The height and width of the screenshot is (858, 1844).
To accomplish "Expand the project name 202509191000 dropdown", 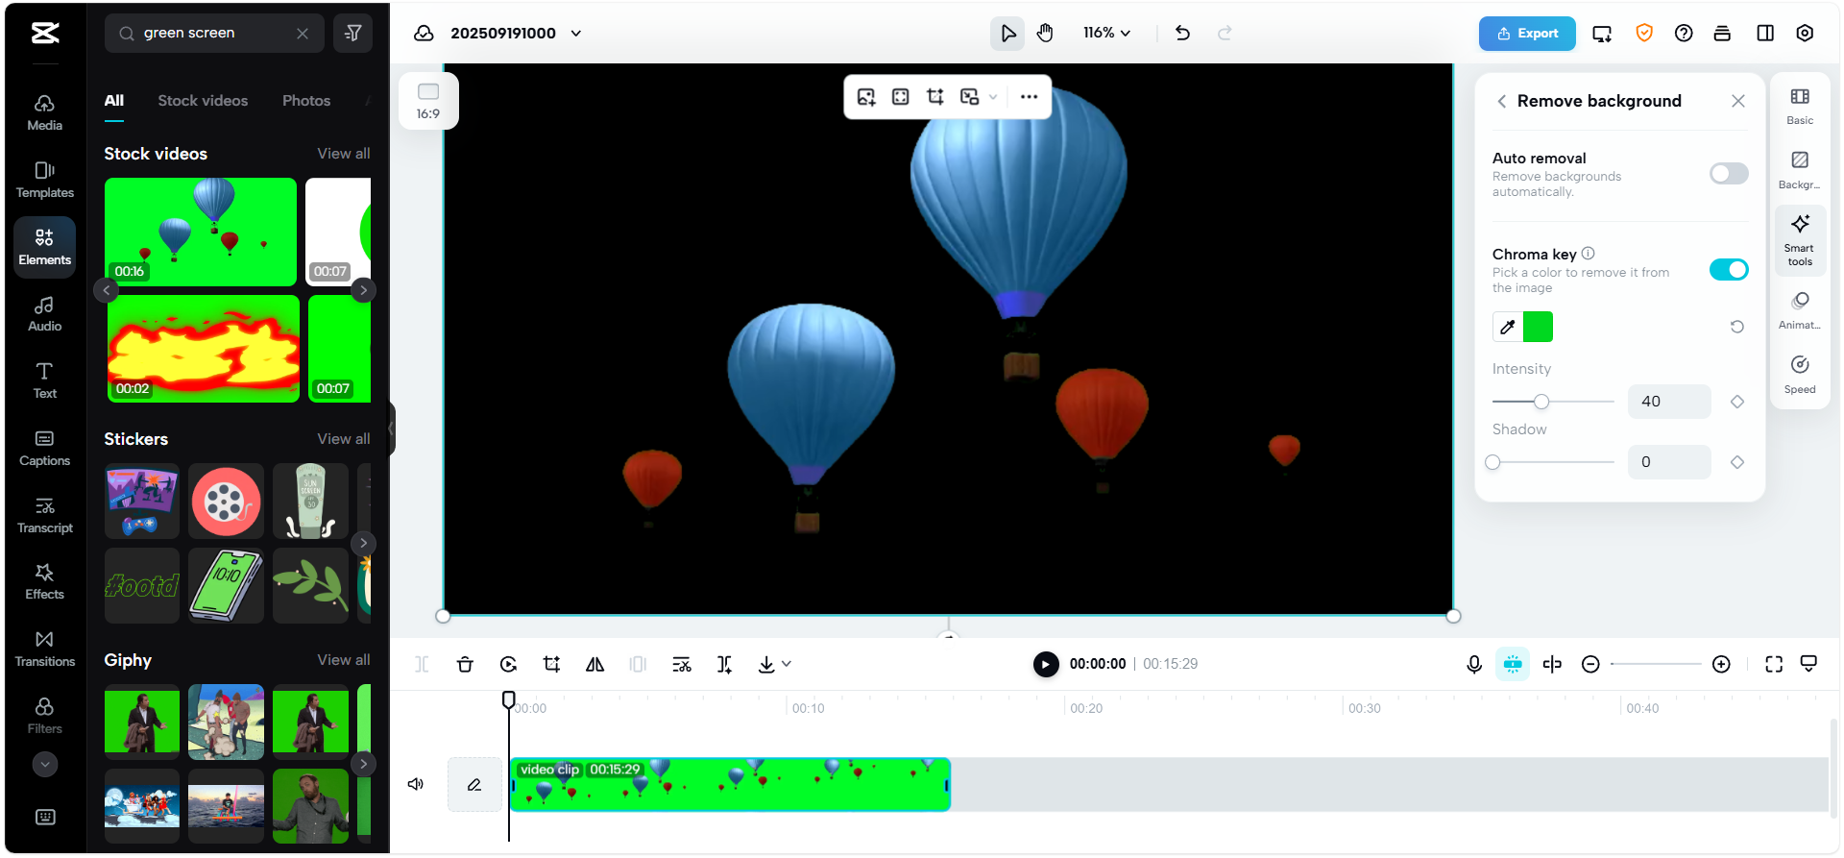I will tap(576, 34).
